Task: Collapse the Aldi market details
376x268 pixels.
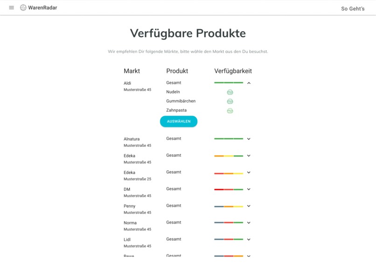Action: tap(249, 83)
